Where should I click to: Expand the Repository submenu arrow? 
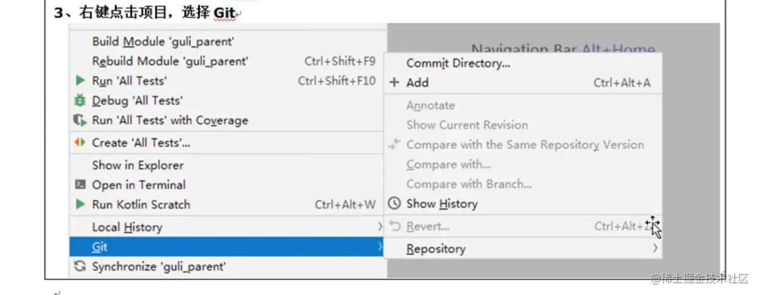click(x=655, y=249)
